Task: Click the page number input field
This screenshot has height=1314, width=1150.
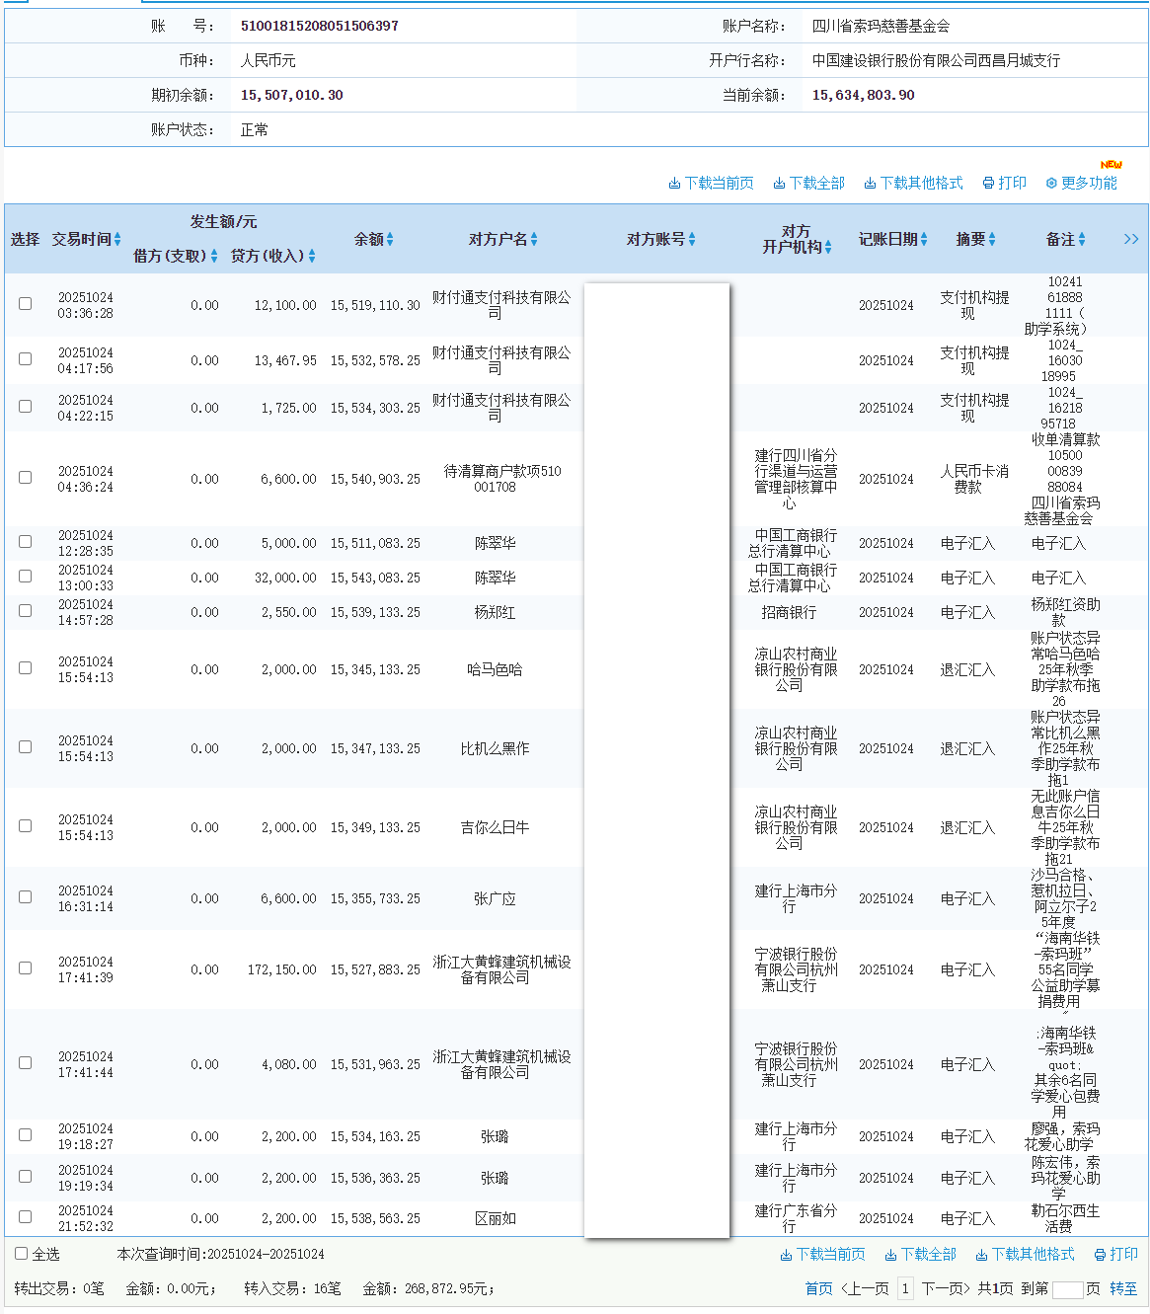Action: coord(905,1288)
